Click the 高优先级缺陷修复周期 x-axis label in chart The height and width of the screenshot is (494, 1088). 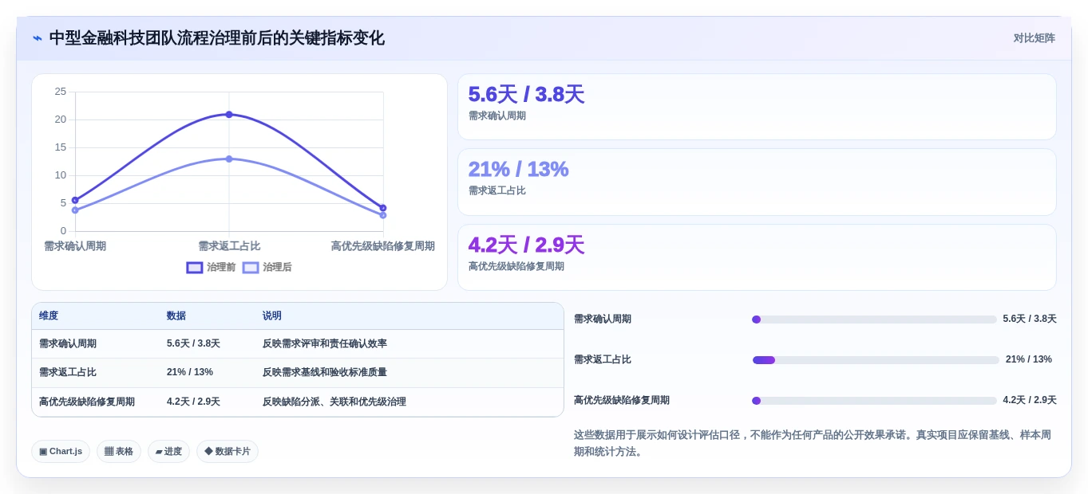pos(383,247)
